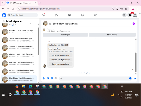Click Lila Stanton phone number message
This screenshot has width=141, height=106.
point(58,45)
